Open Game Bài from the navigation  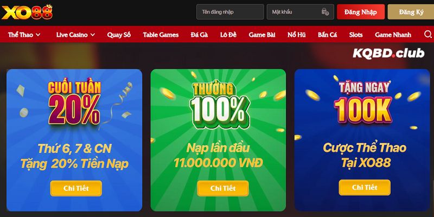(x=262, y=35)
